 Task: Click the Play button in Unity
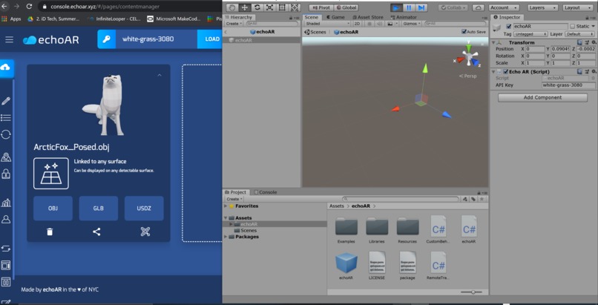[x=396, y=7]
